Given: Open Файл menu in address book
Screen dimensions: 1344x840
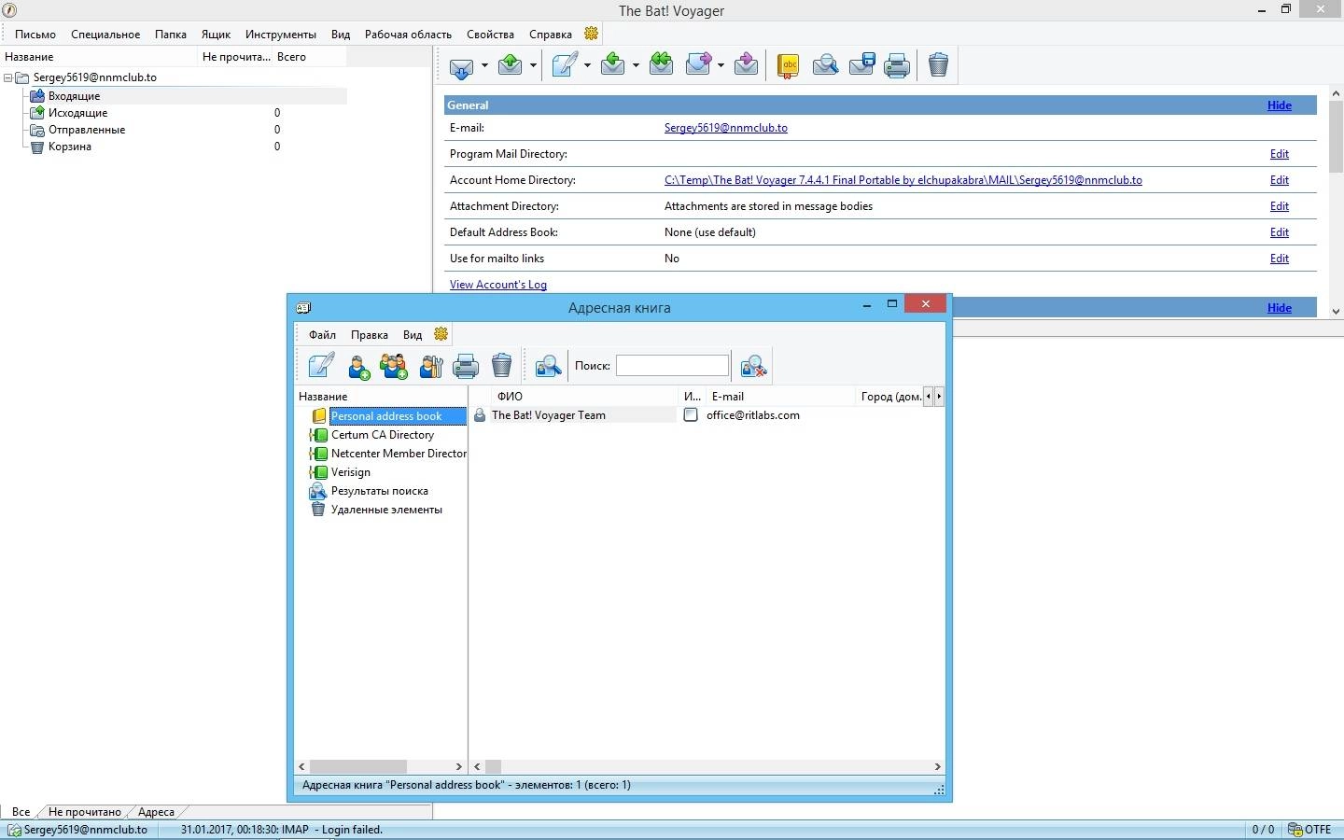Looking at the screenshot, I should (x=322, y=335).
